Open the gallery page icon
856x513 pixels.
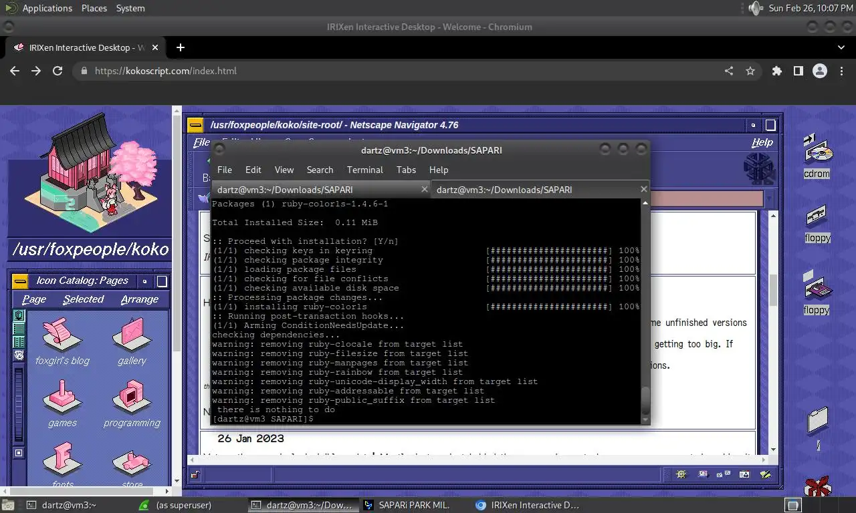coord(132,333)
